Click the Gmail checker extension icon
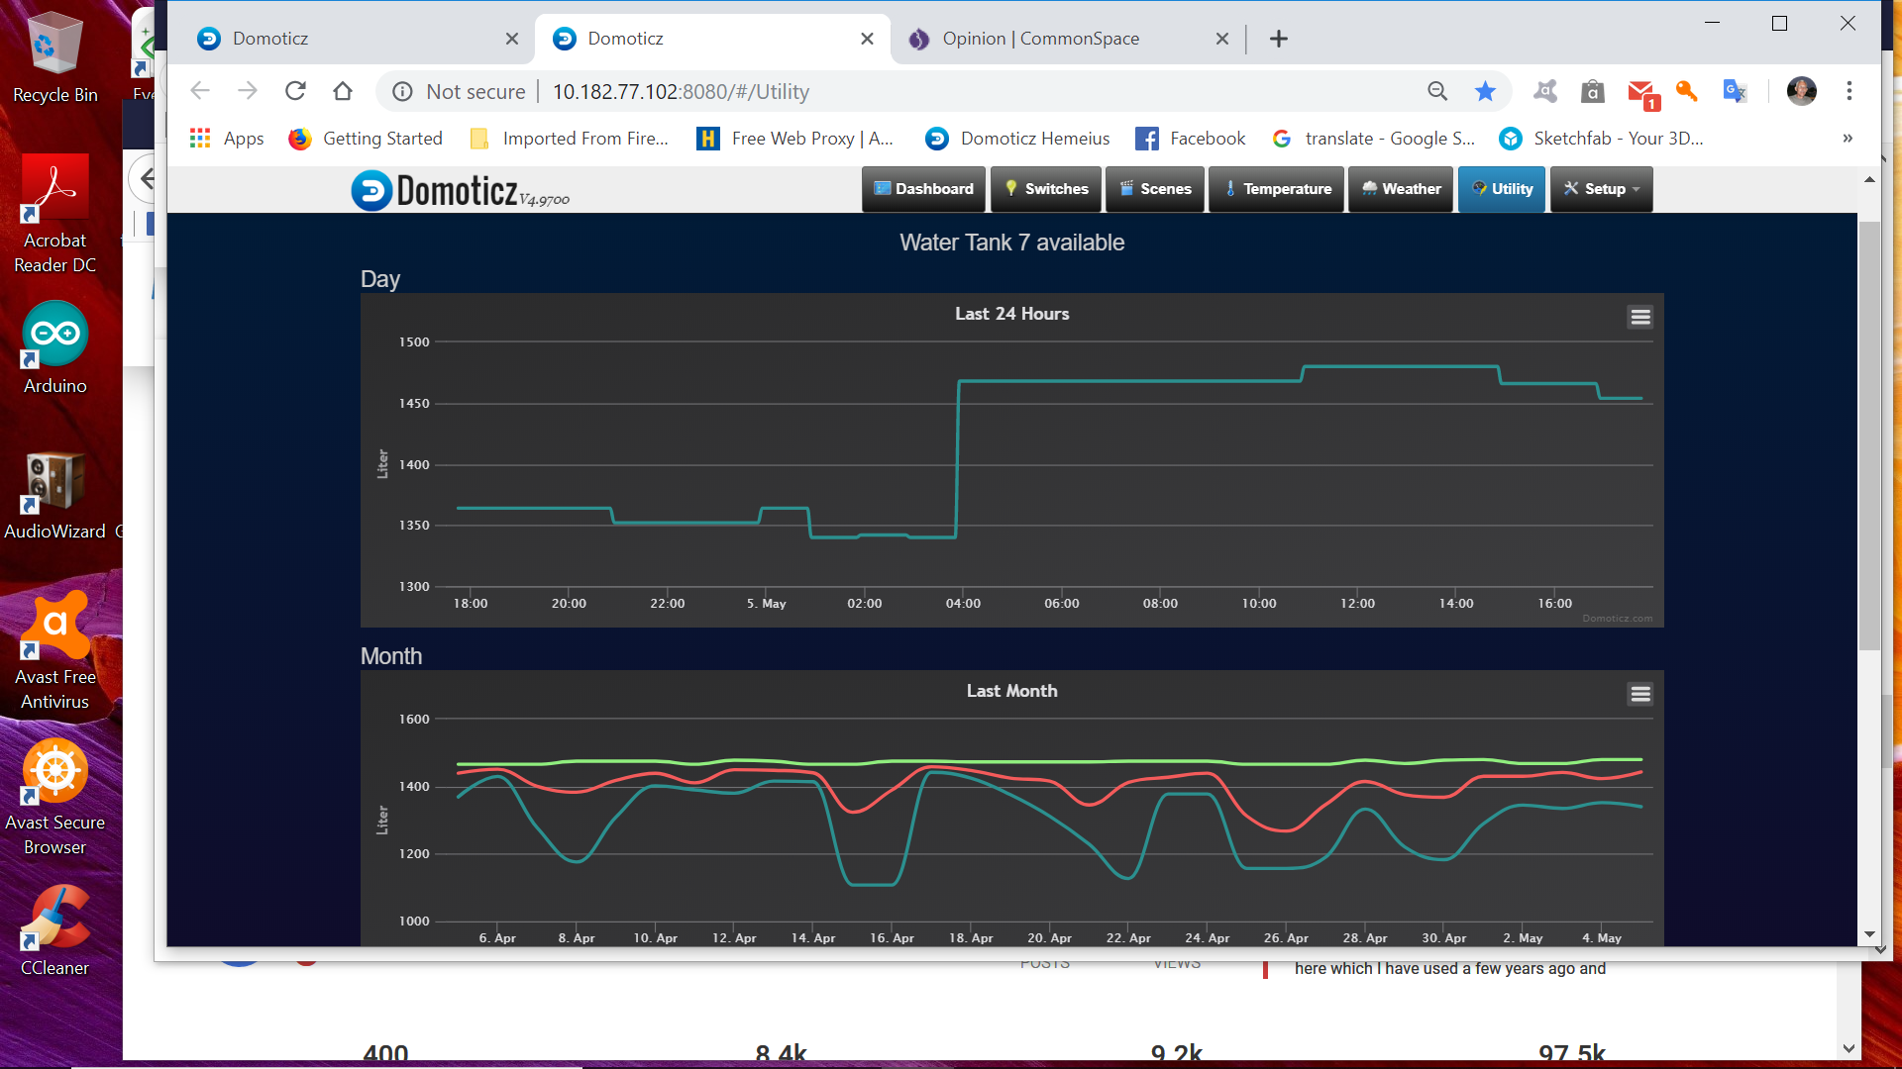The height and width of the screenshot is (1069, 1902). point(1640,92)
